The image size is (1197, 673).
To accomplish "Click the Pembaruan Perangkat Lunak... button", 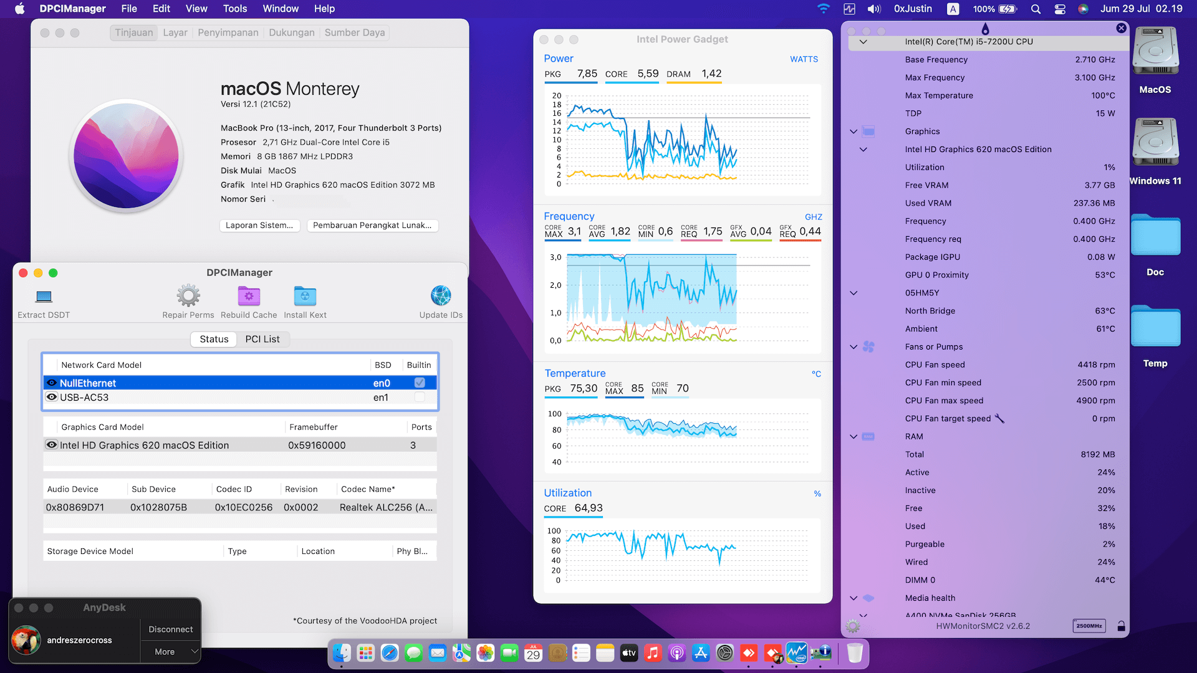I will point(372,226).
